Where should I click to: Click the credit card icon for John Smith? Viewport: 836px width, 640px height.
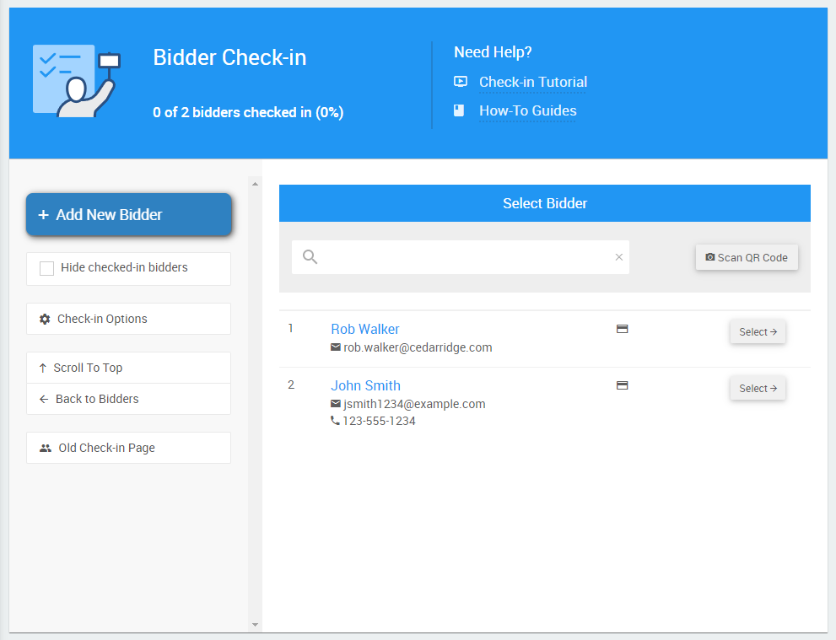click(x=622, y=385)
